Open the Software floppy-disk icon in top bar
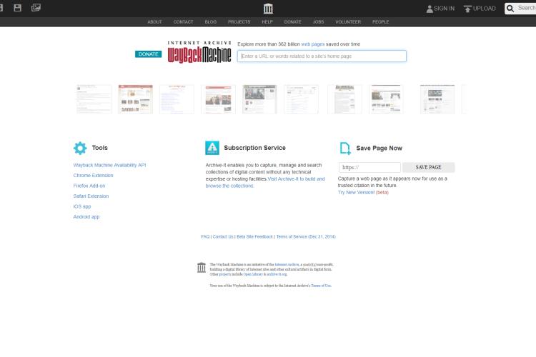Screen dimensions: 536x357 [x=17, y=8]
